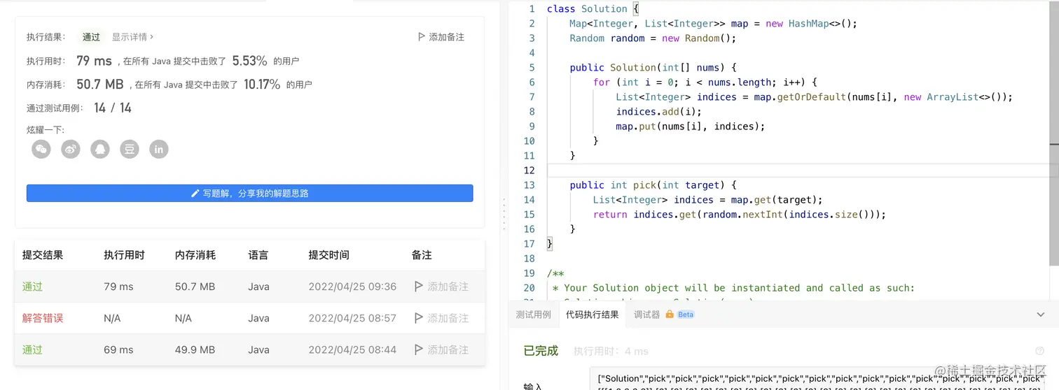Add note to 2022/04/25 08:57 submission
The height and width of the screenshot is (390, 1059).
pyautogui.click(x=441, y=318)
